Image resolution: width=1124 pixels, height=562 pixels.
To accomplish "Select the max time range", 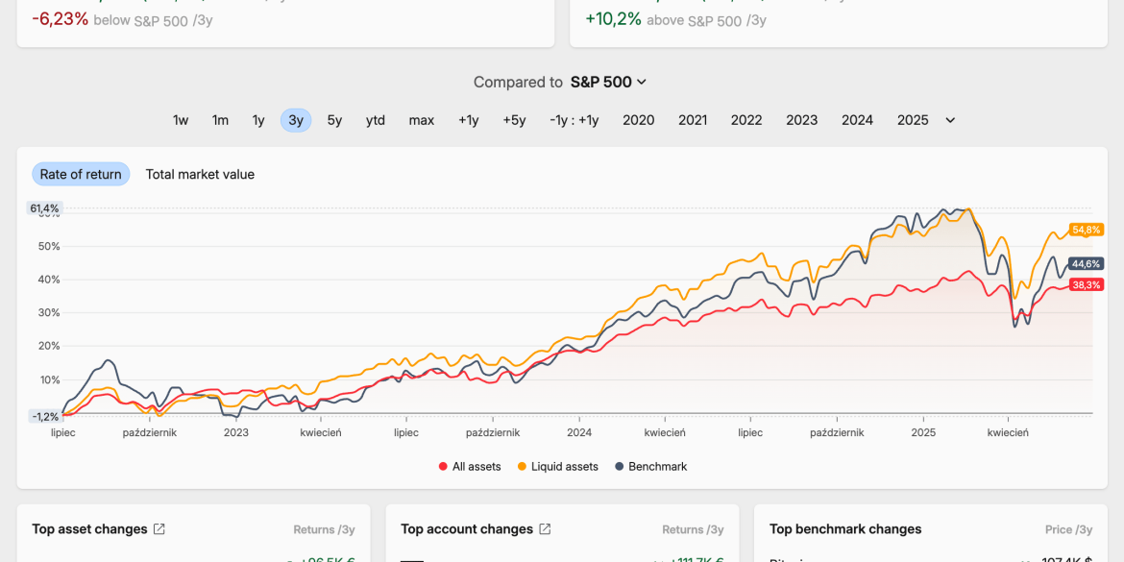I will (x=422, y=120).
